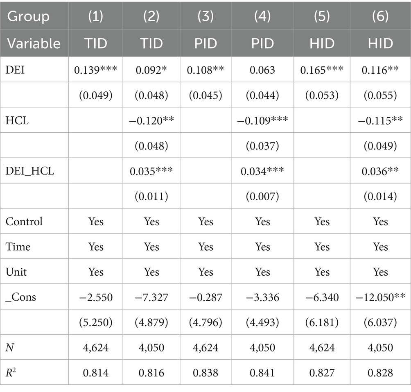Select the Variable header cell

point(34,43)
